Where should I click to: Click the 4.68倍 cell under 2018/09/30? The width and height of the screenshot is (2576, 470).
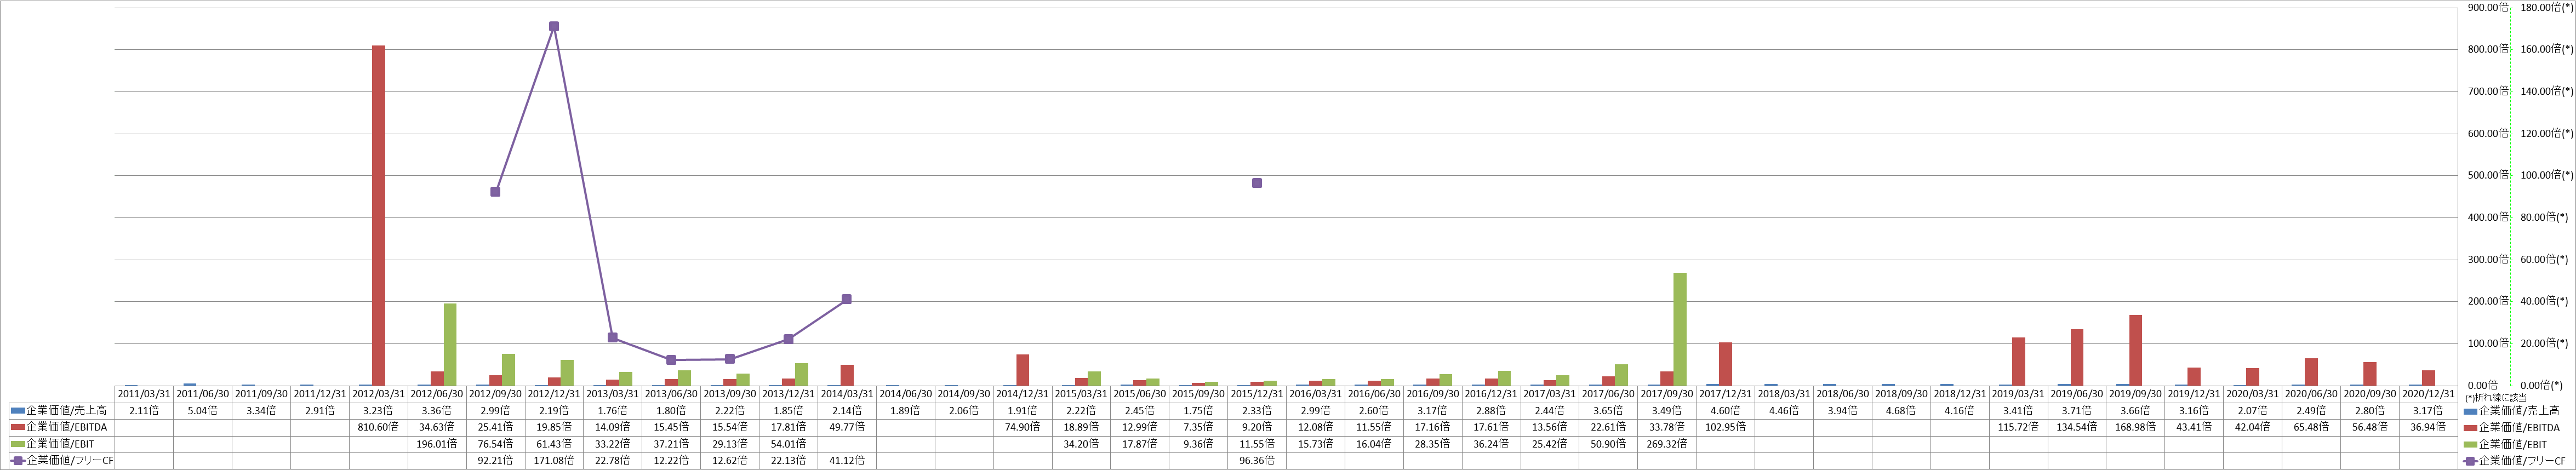1902,411
